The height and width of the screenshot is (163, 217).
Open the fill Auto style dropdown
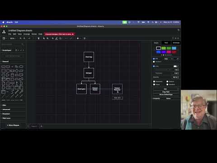coord(168,59)
